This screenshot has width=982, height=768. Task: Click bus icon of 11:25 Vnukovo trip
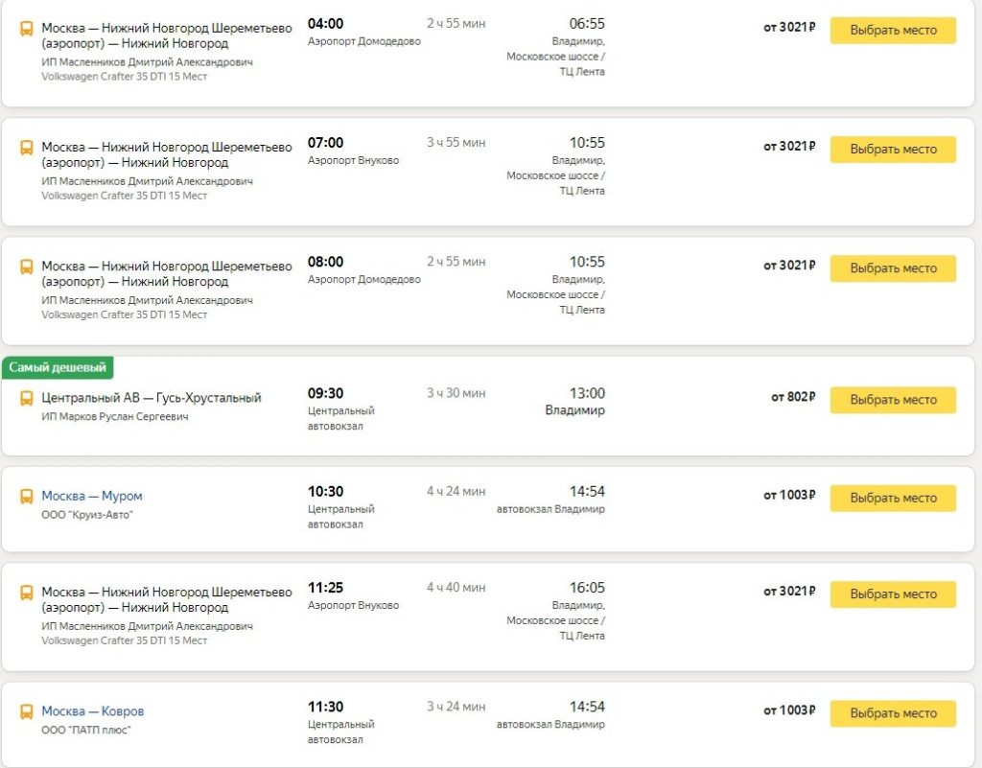point(27,593)
